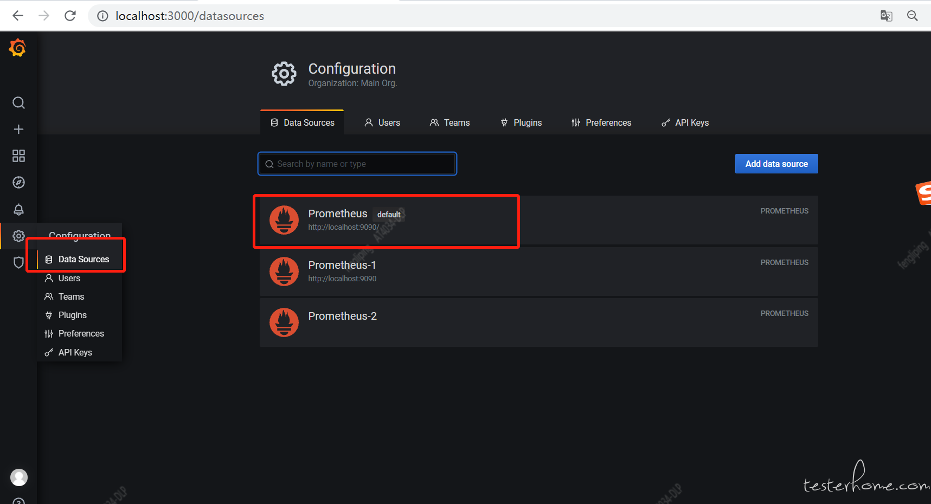Switch to the Data Sources tab

click(302, 122)
